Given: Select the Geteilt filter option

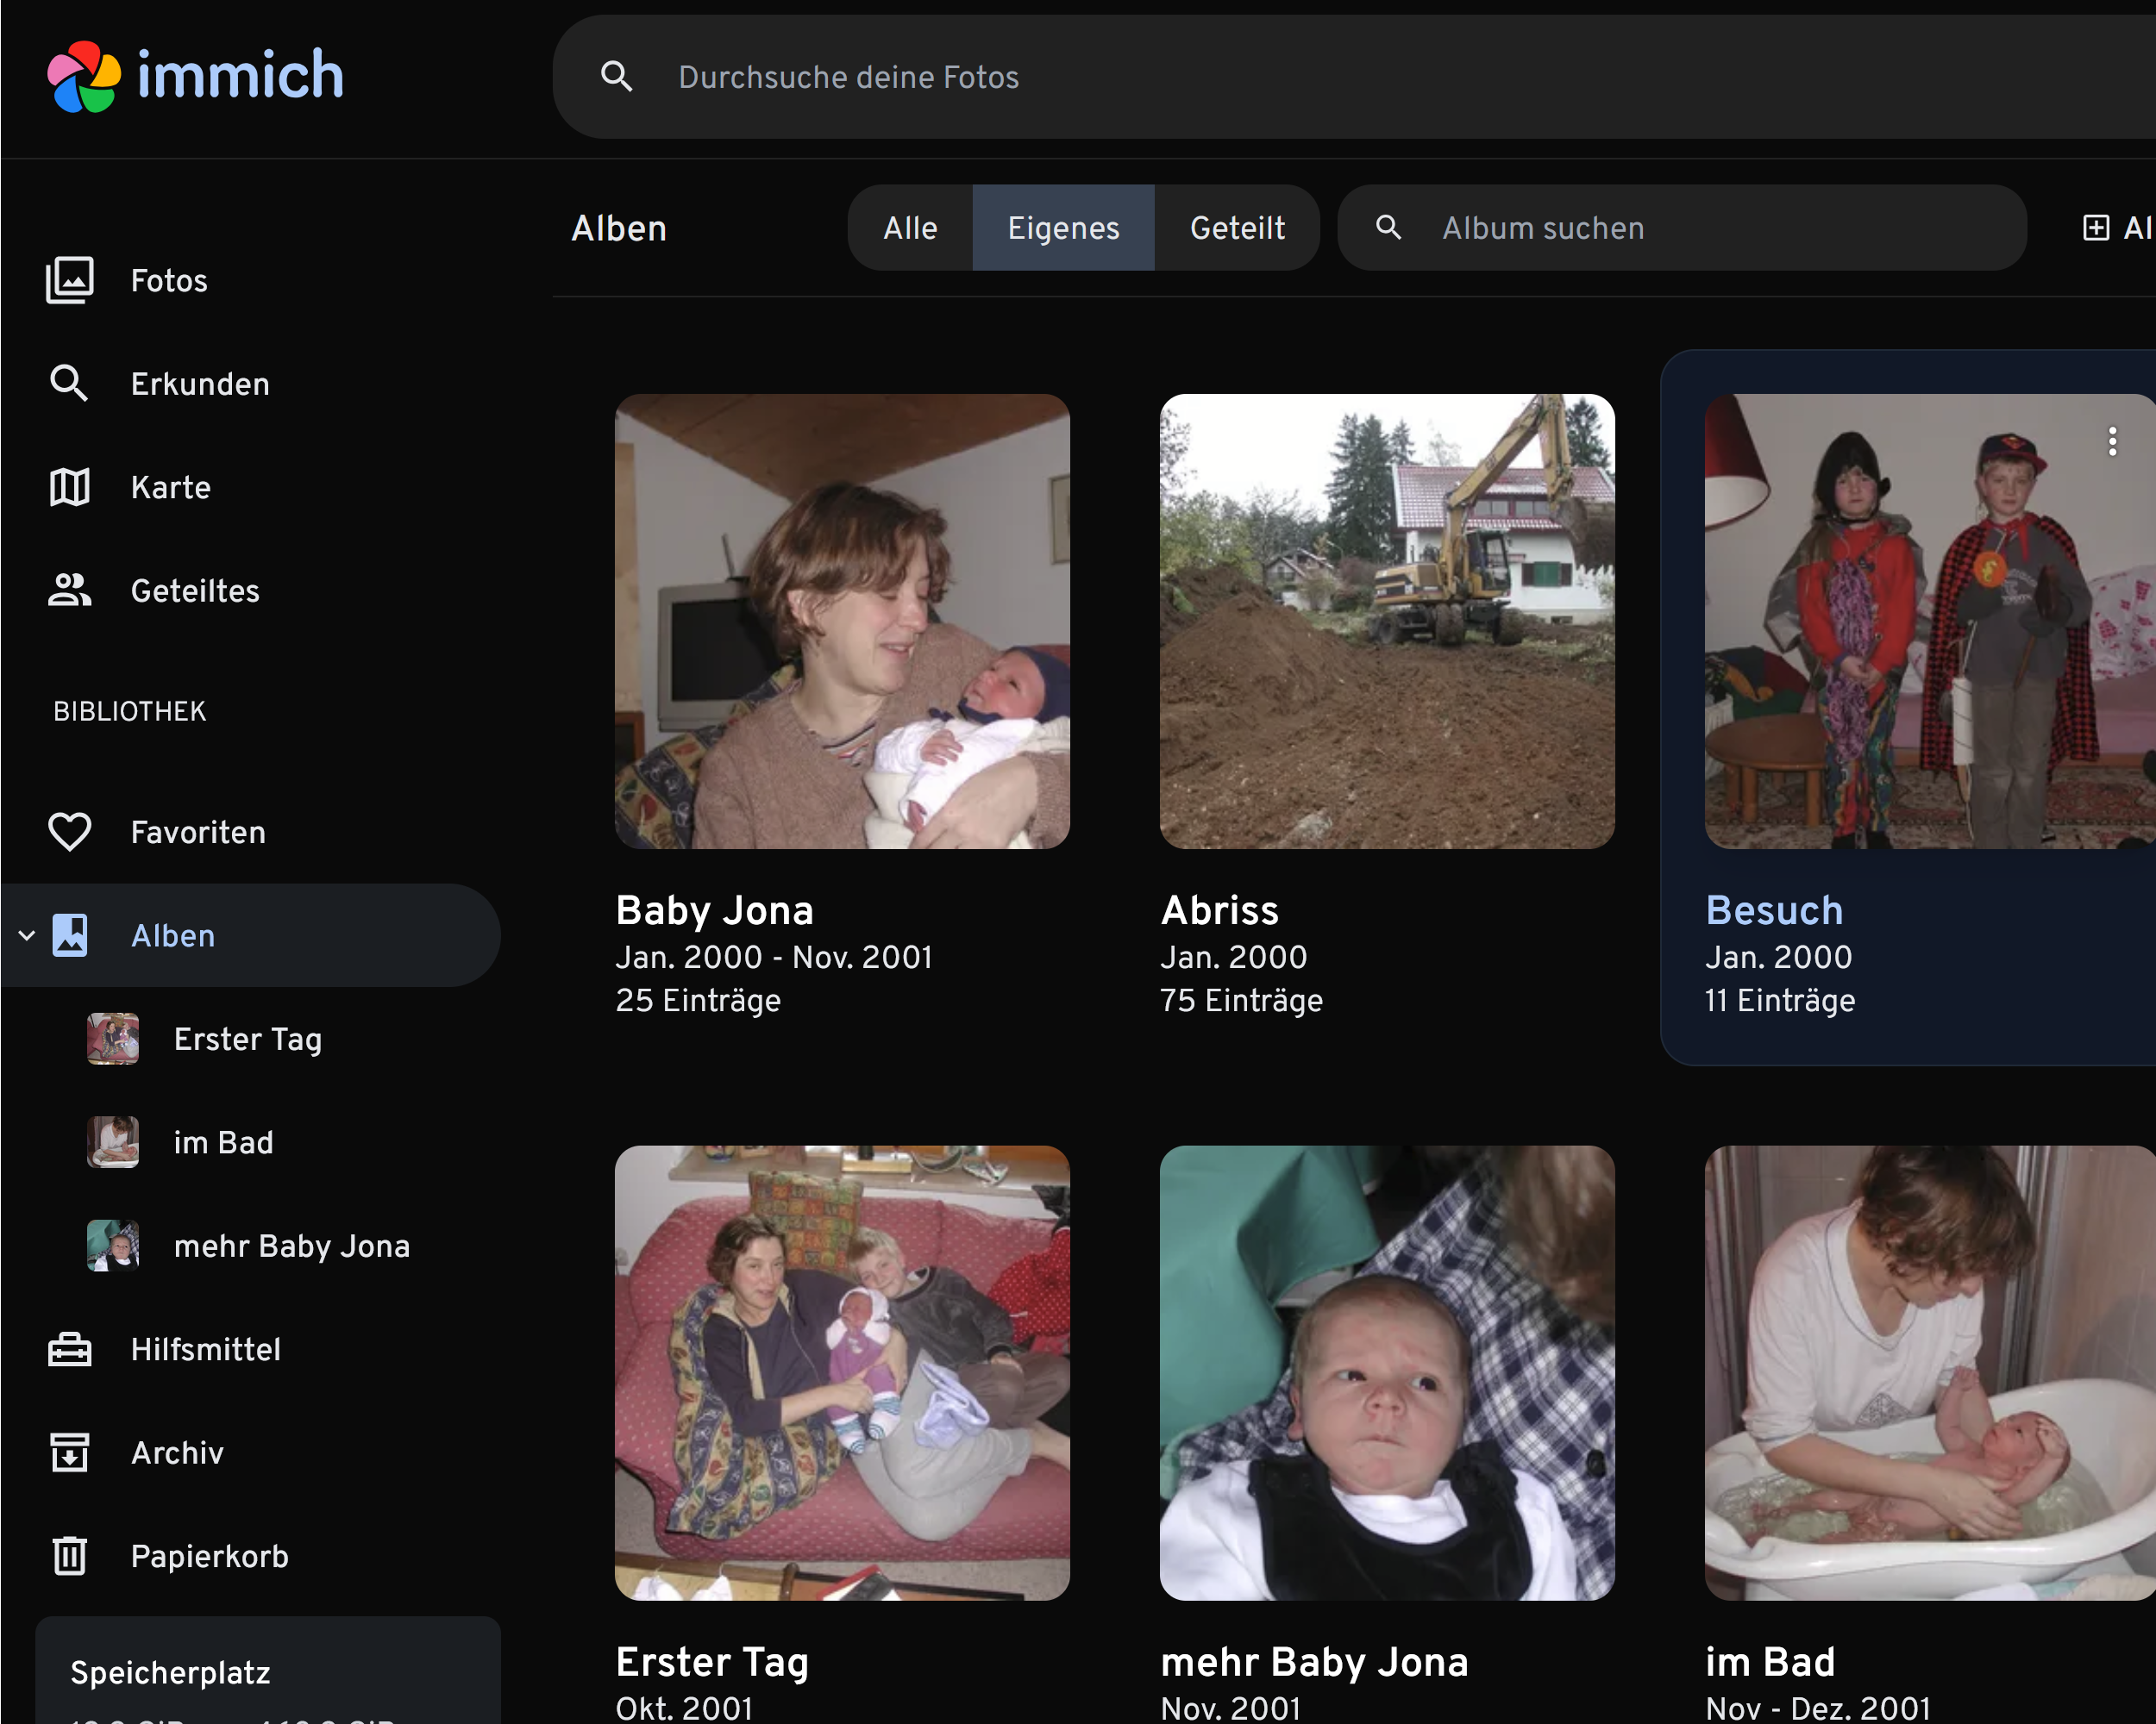Looking at the screenshot, I should click(1237, 228).
